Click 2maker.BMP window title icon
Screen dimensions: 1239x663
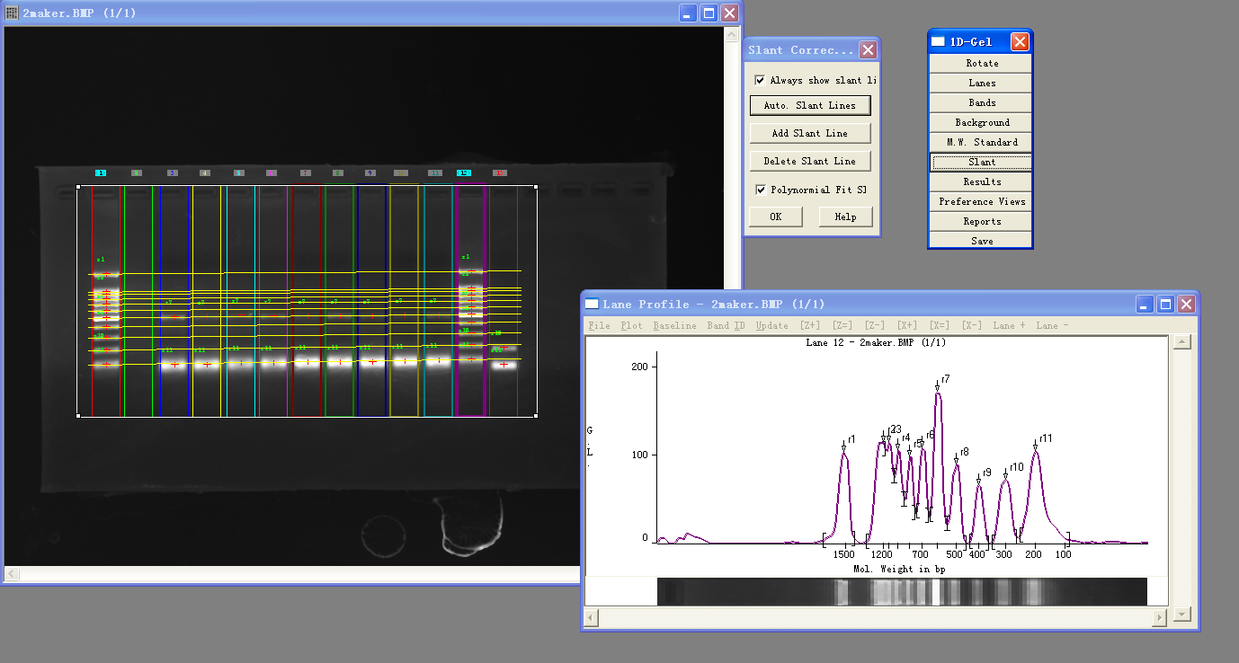12,13
